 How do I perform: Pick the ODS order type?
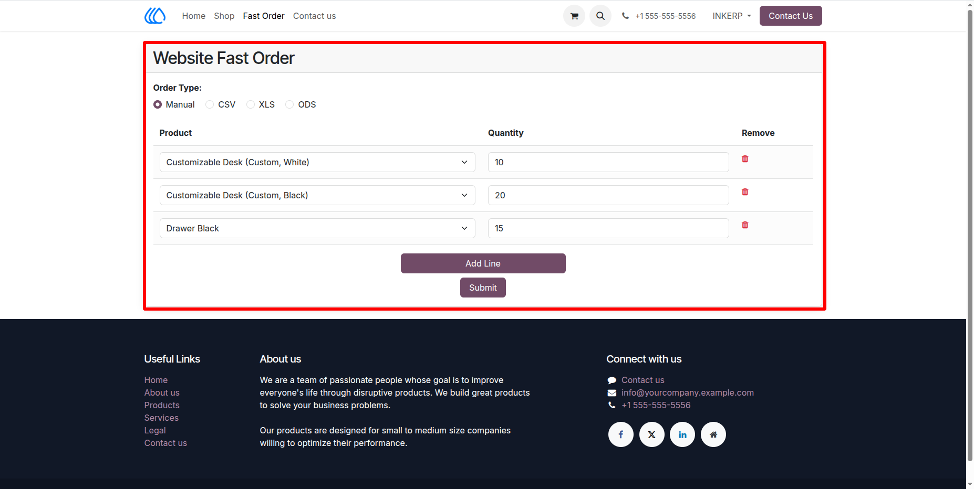coord(289,104)
